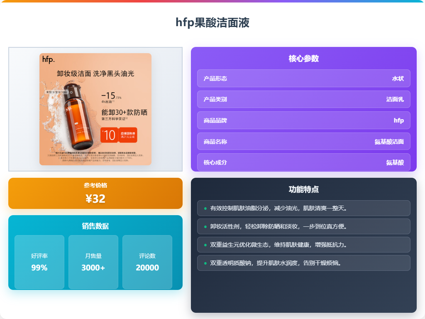Select the 月售量 label
Screen dimensions: 425x319
[x=93, y=256]
